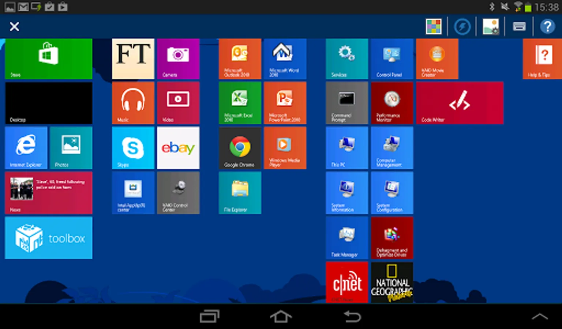Open the Gmail notification icon
Screen dimensions: 562x329
(23, 7)
